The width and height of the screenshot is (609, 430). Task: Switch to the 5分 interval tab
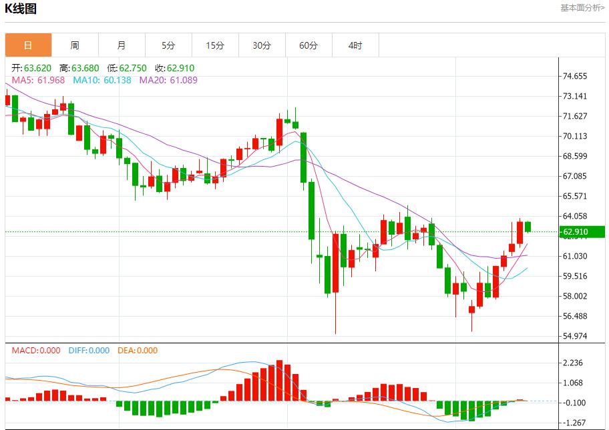pos(168,45)
